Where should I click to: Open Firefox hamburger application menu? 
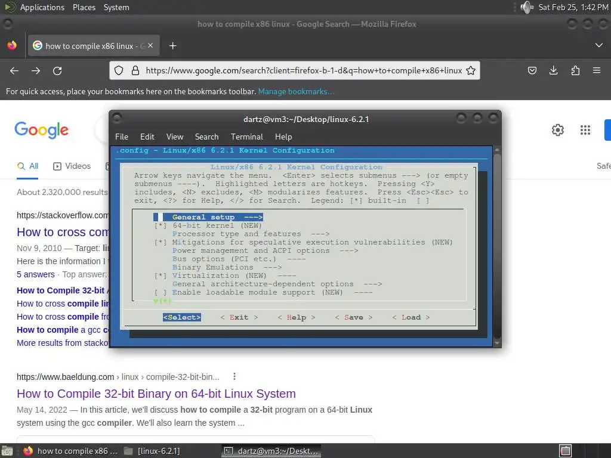(597, 70)
